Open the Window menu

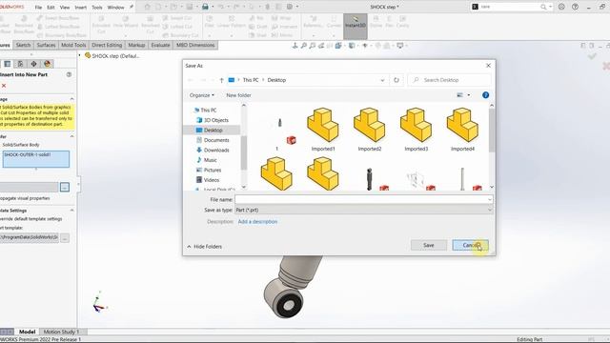pos(115,8)
